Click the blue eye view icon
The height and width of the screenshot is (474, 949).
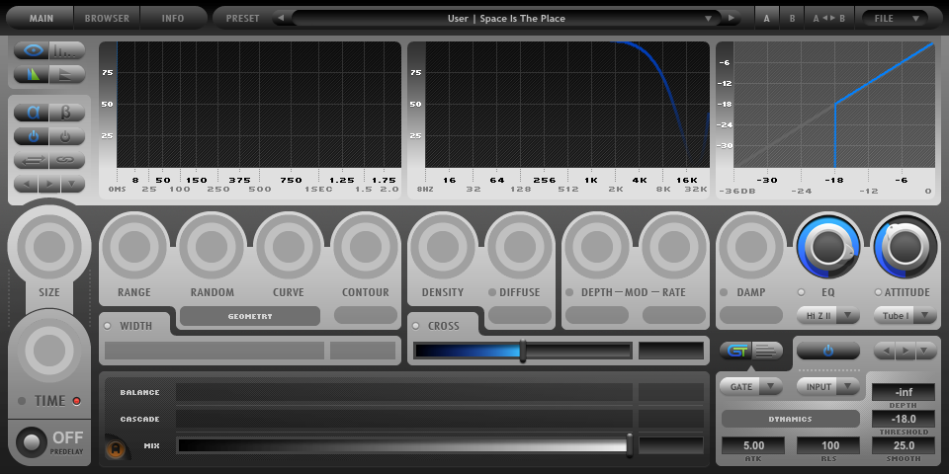(34, 50)
